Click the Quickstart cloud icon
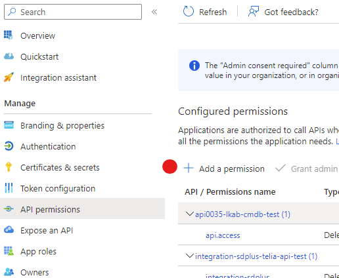This screenshot has height=278, width=339. [x=9, y=56]
